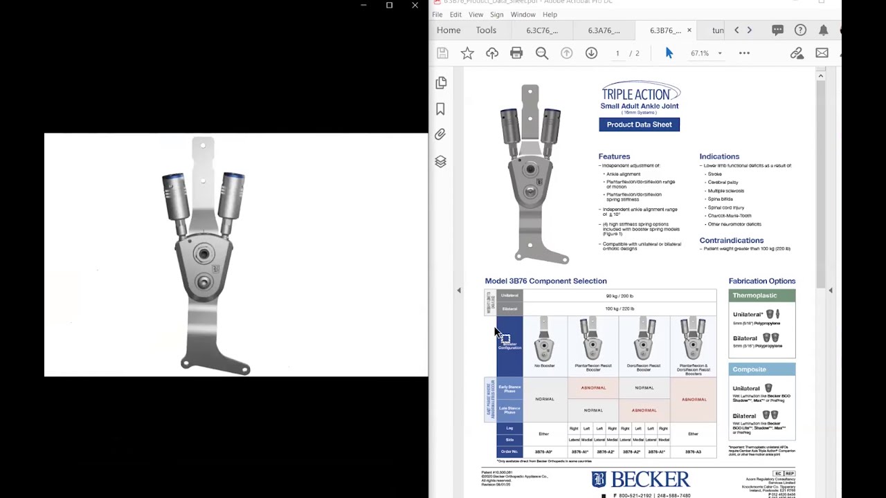Image resolution: width=886 pixels, height=498 pixels.
Task: Select the Fabrication Options heading
Action: click(x=762, y=281)
